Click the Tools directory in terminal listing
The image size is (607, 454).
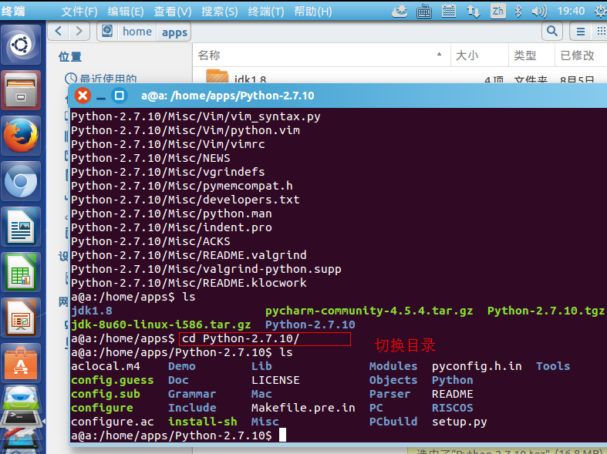pos(553,366)
